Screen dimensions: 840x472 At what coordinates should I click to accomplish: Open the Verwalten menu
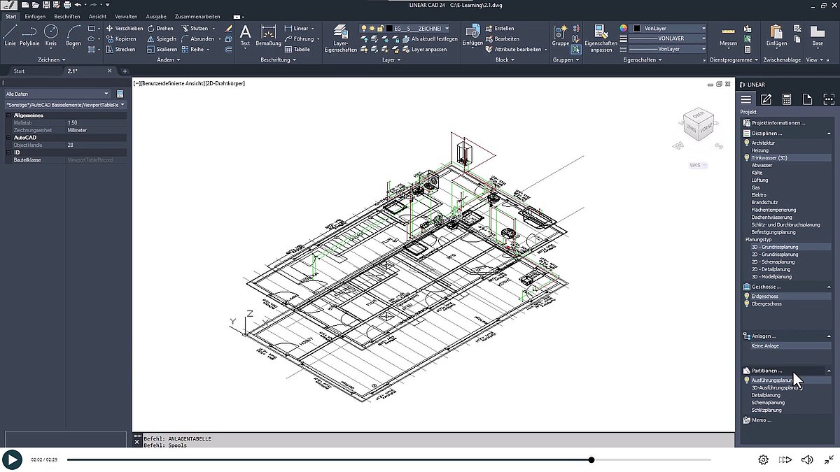[x=126, y=15]
